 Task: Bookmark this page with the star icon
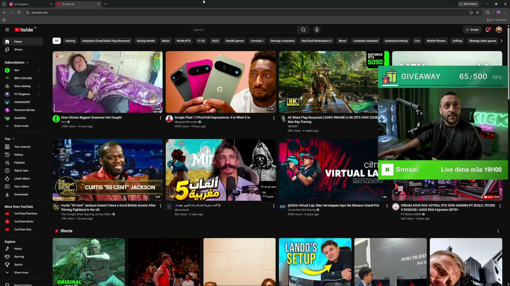[x=477, y=13]
